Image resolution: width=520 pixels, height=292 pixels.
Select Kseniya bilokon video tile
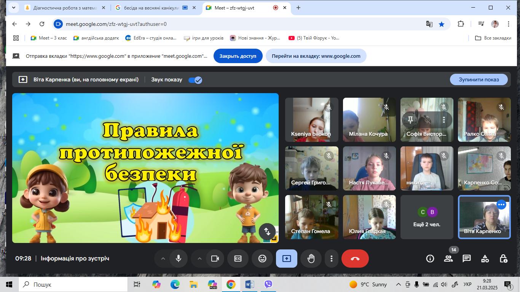pyautogui.click(x=312, y=120)
